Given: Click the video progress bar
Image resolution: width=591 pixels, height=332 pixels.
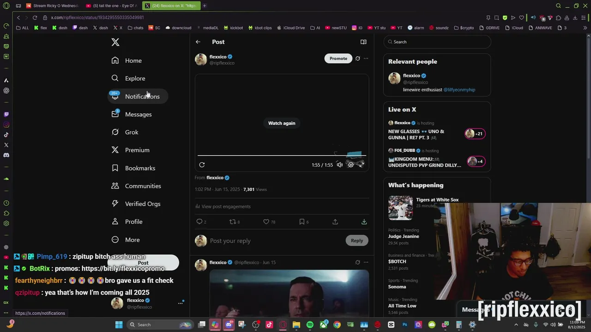Looking at the screenshot, I should point(282,156).
